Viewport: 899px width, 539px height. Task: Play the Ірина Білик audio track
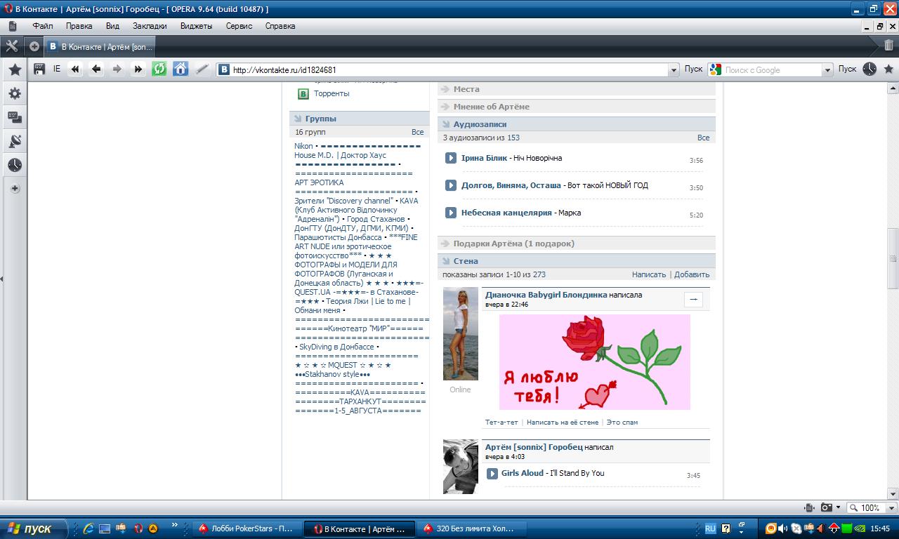point(451,158)
